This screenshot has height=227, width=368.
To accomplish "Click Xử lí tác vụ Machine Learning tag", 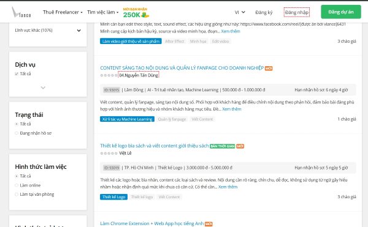I will coord(127,119).
